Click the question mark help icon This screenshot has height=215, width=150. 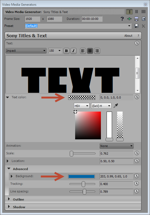pos(122,19)
